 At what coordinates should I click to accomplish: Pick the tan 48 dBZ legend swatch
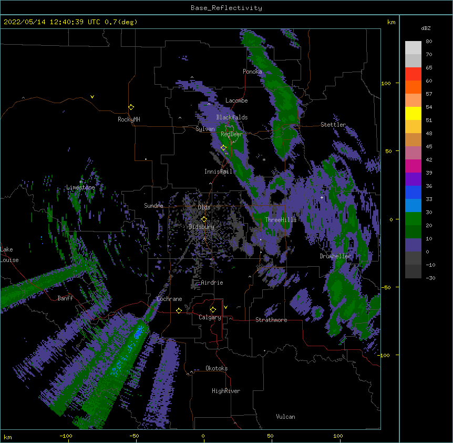pyautogui.click(x=413, y=139)
